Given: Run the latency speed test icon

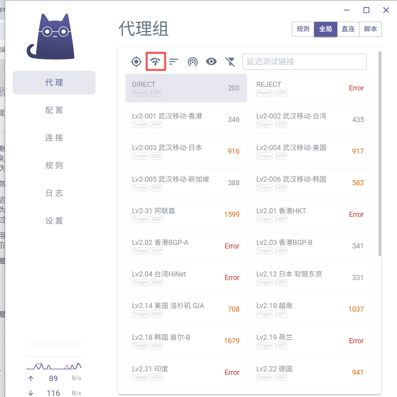Looking at the screenshot, I should (156, 62).
